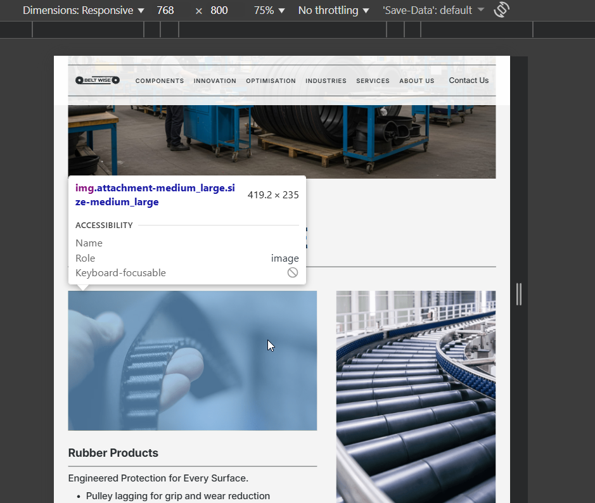Click the rotate device orientation icon

tap(501, 10)
